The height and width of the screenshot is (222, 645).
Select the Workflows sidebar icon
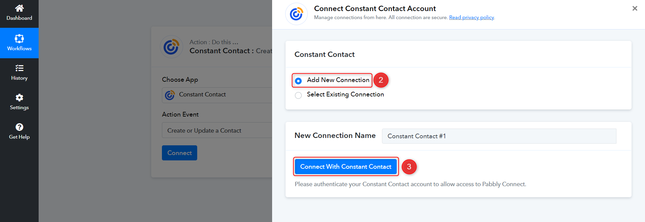[x=19, y=39]
